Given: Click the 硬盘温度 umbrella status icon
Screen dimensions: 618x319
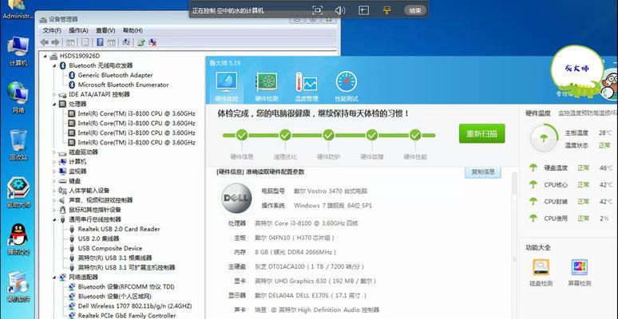Looking at the screenshot, I should 533,167.
